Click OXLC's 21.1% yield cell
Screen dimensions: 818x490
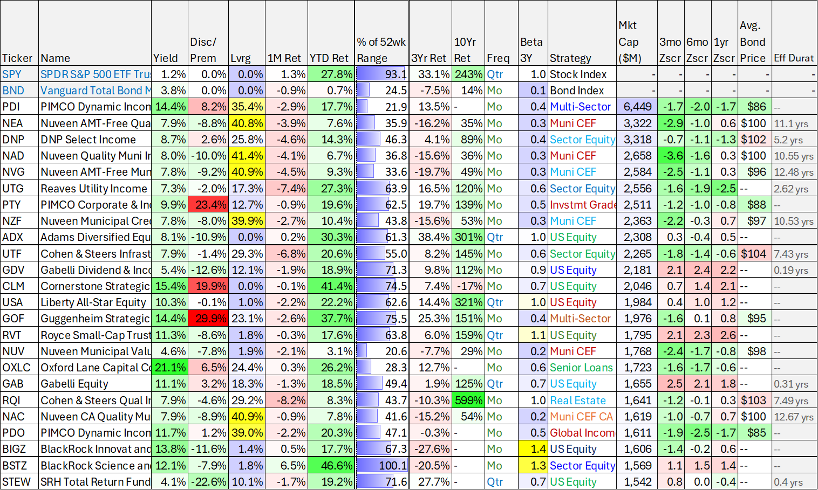pyautogui.click(x=169, y=368)
